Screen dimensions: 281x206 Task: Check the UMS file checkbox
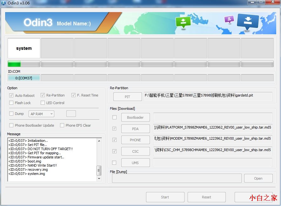pos(114,163)
